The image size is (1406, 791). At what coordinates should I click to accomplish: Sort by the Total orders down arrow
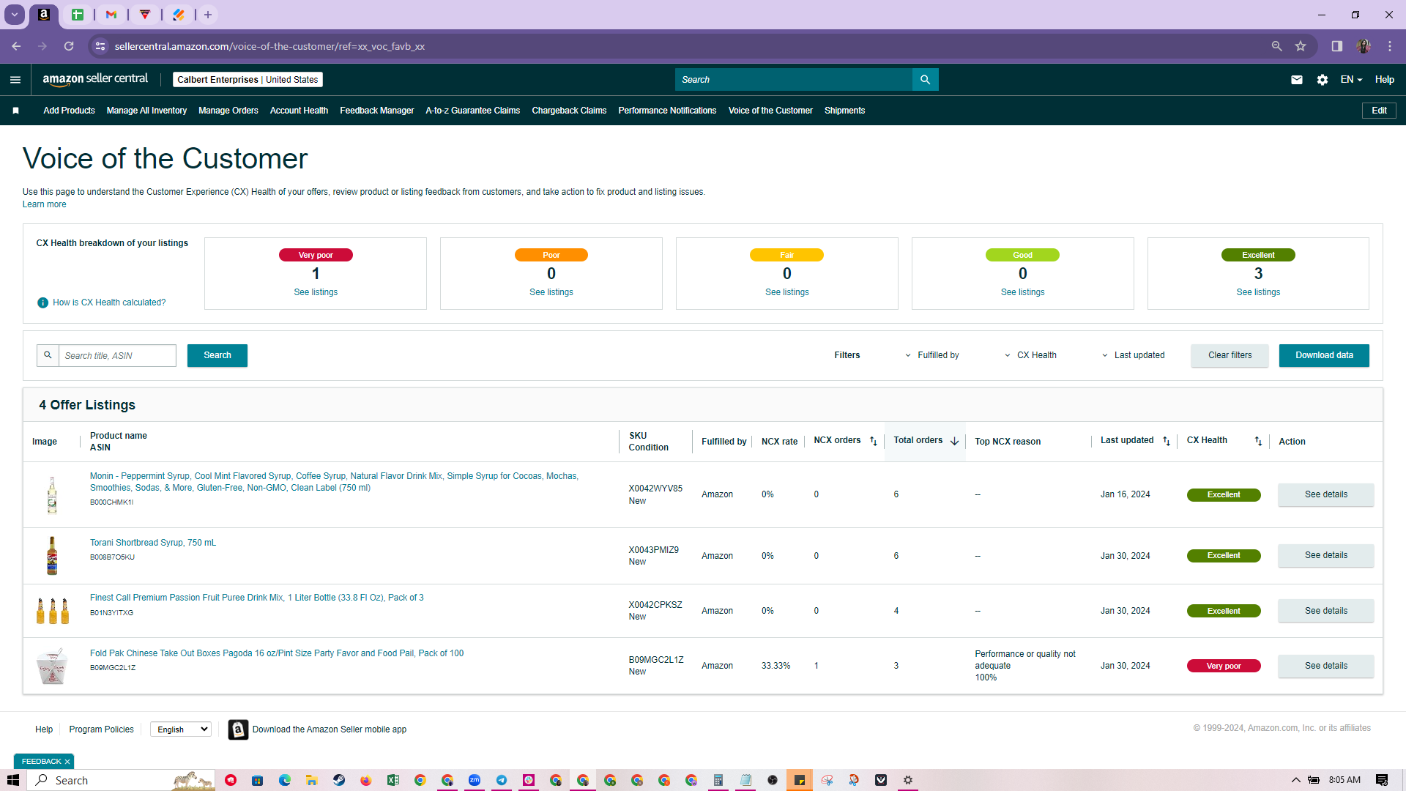955,441
